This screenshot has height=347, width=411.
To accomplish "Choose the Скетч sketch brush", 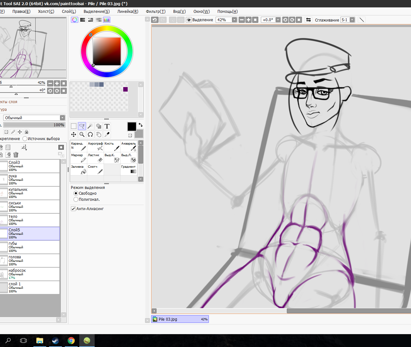I will (x=95, y=169).
